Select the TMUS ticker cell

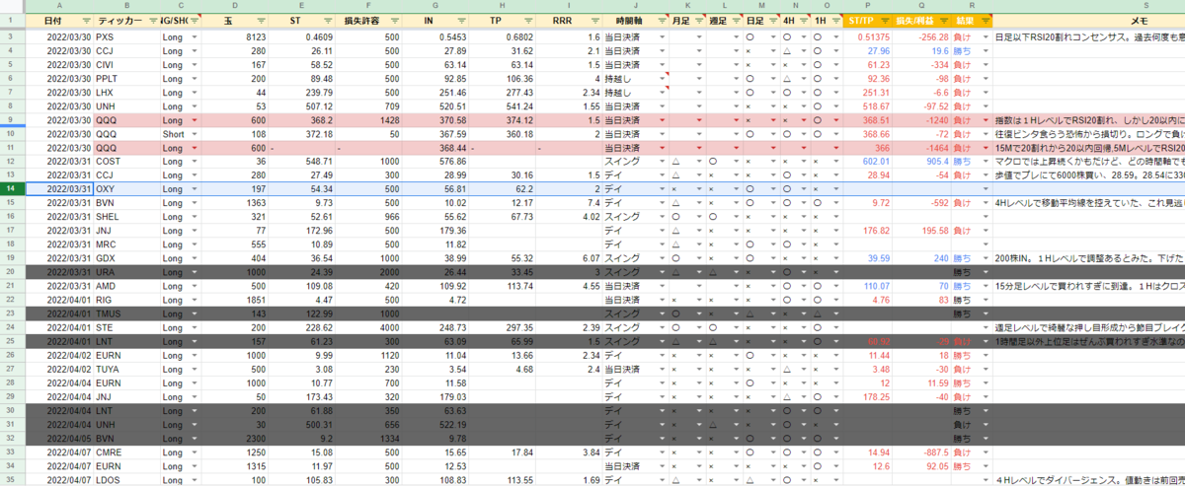(126, 312)
